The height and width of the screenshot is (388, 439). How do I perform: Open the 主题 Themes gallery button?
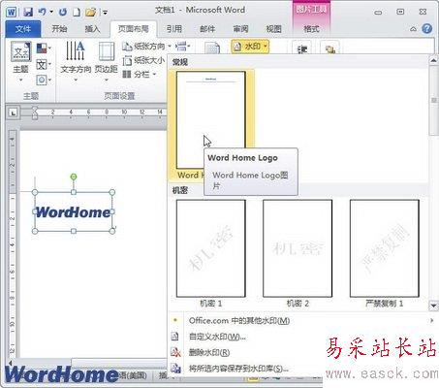[21, 61]
